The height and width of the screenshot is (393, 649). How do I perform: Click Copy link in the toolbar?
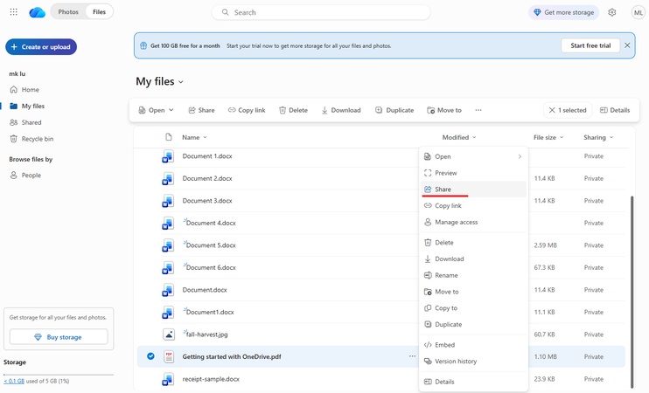click(x=247, y=110)
